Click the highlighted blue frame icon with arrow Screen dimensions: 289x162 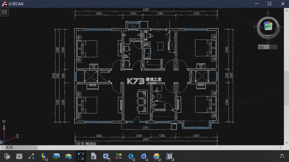(x=81, y=156)
